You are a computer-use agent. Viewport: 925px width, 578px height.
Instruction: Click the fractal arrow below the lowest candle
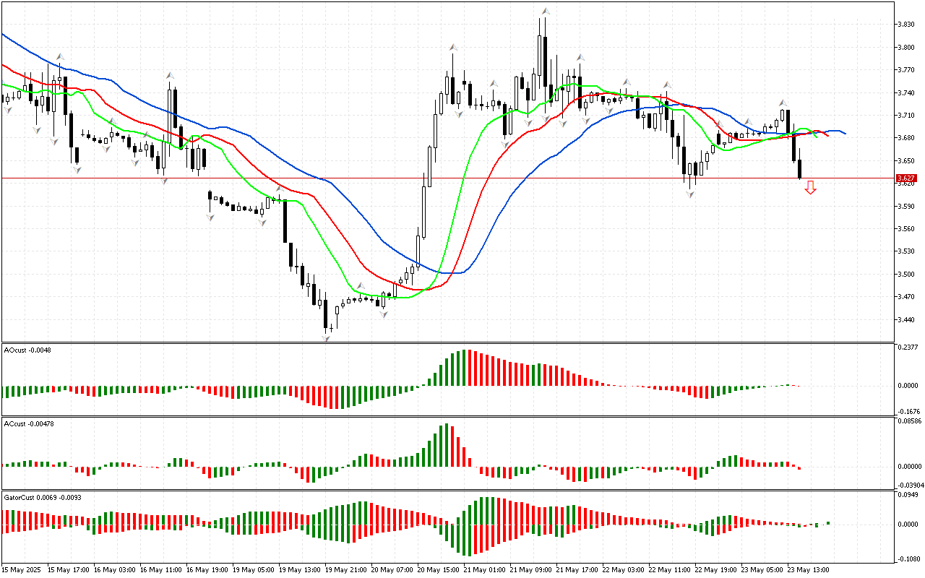tap(326, 338)
